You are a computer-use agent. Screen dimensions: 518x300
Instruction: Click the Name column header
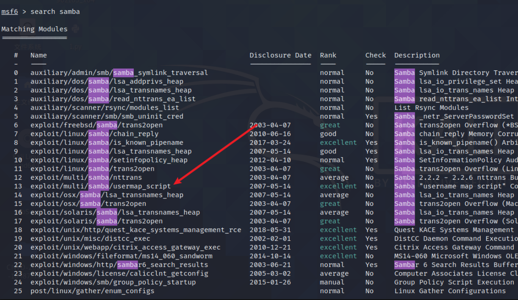(x=39, y=56)
